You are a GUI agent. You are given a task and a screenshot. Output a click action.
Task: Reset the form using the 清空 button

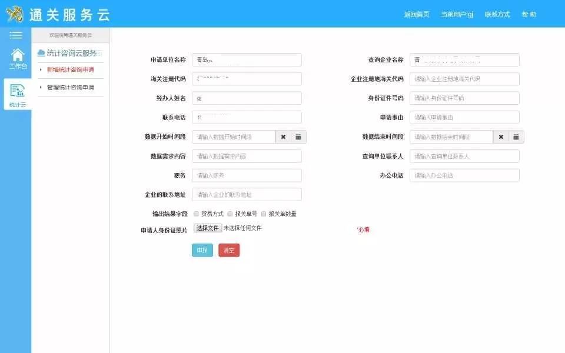point(228,249)
